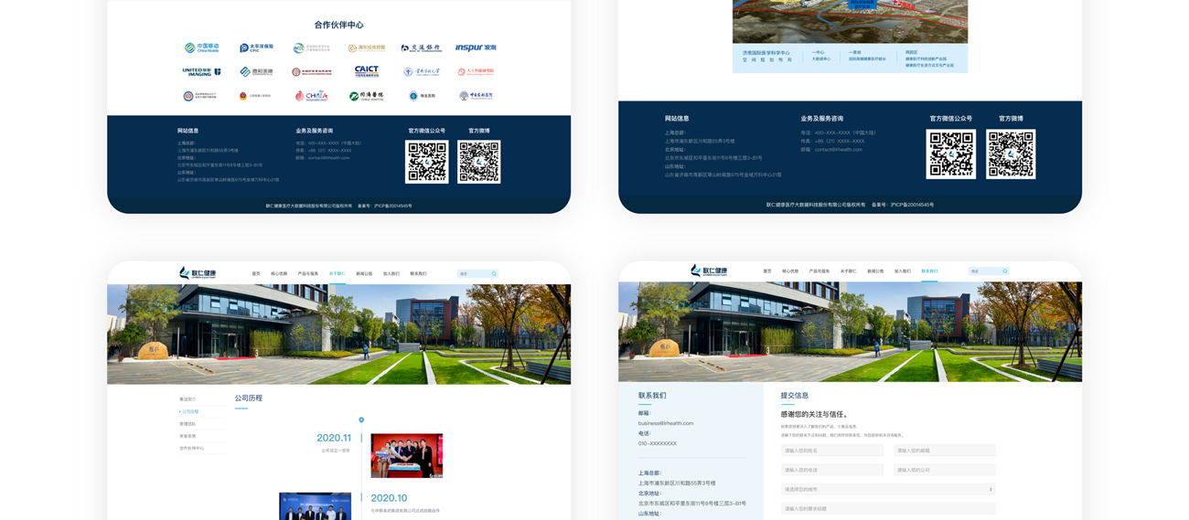
Task: Click the CPIC insurance partner logo
Action: pos(256,48)
